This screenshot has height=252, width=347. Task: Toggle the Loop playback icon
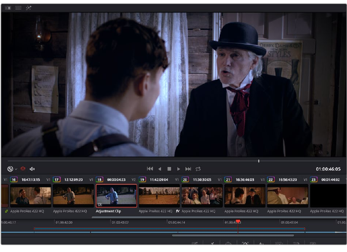coord(198,169)
